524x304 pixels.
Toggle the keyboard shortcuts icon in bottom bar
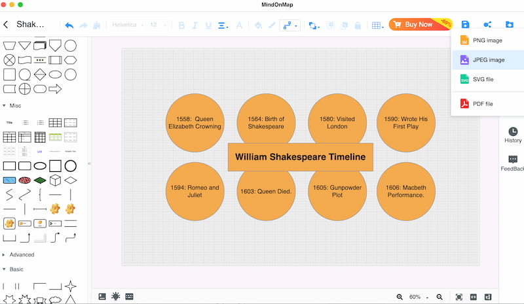pos(129,297)
